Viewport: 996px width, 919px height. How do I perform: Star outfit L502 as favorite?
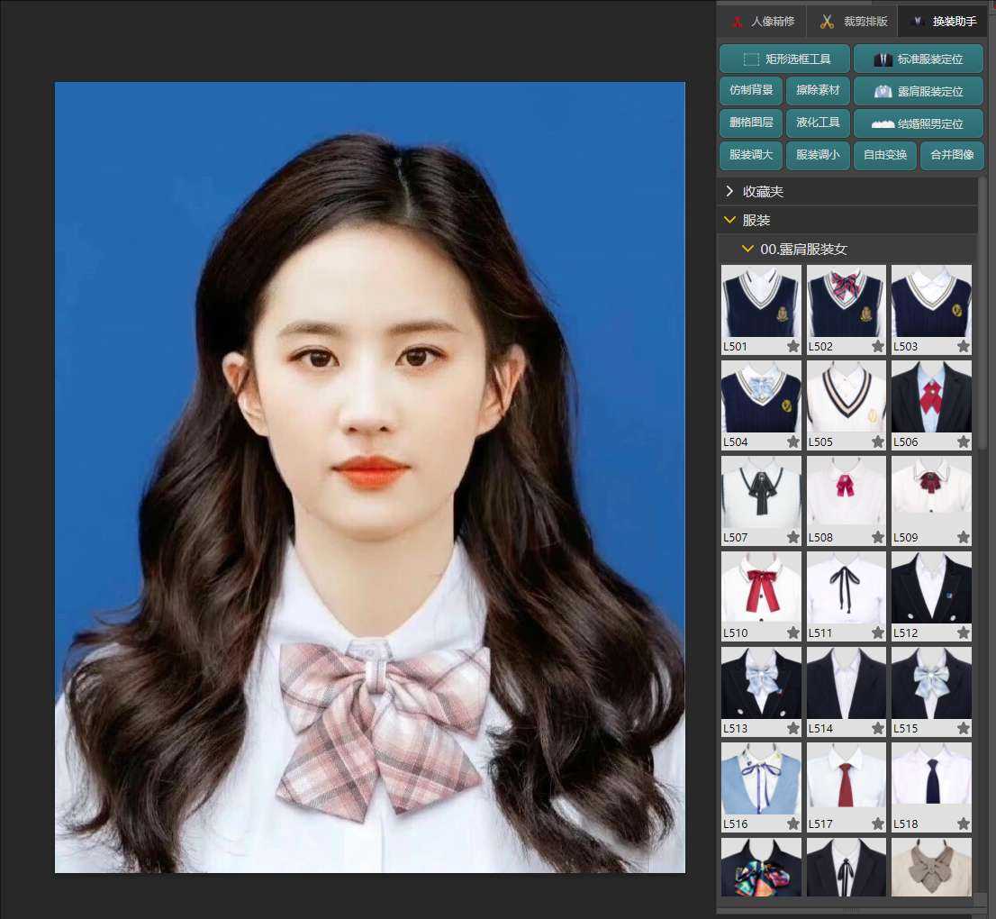[878, 346]
